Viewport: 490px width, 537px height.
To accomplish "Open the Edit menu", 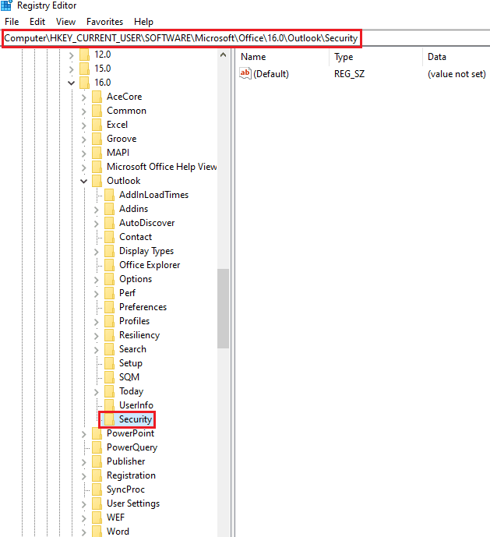I will pos(37,22).
